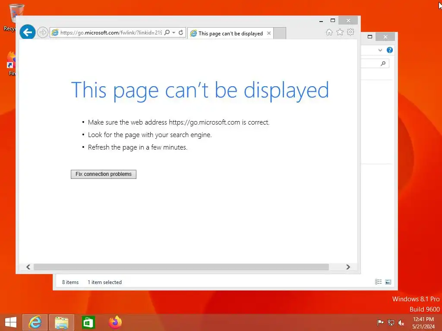The height and width of the screenshot is (331, 442).
Task: Open the Windows Start button
Action: (x=11, y=322)
